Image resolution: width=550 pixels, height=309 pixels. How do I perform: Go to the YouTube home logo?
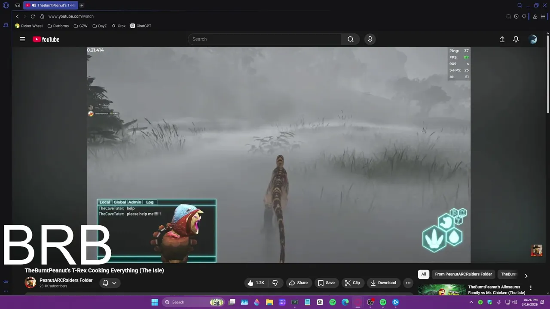[x=46, y=39]
